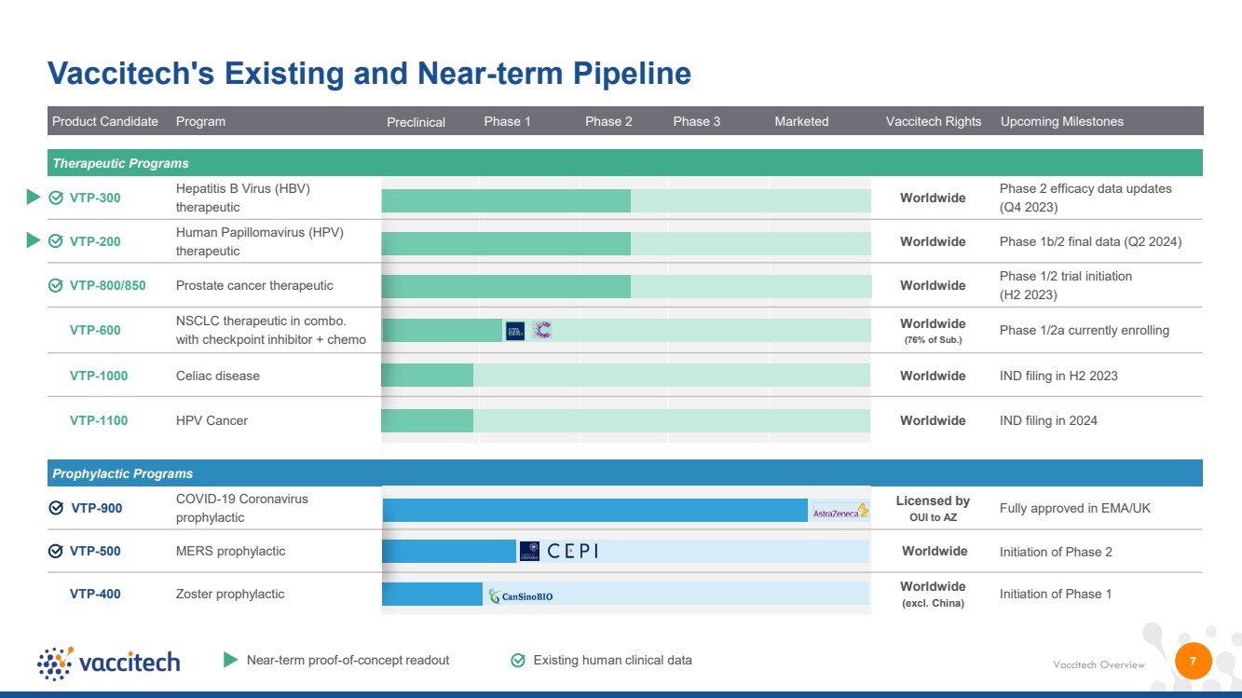Click the CEPI logo on MERS bar
This screenshot has width=1242, height=698.
point(573,551)
